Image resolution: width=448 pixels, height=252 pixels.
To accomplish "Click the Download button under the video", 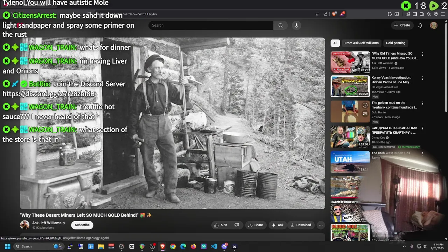I will coord(301,225).
